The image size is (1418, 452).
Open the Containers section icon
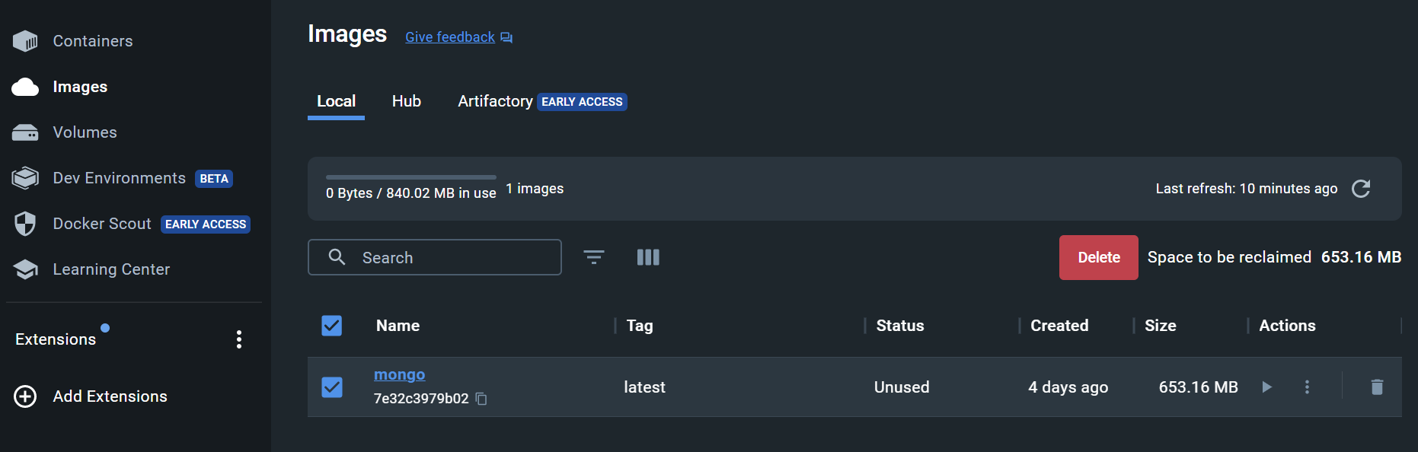pos(25,41)
